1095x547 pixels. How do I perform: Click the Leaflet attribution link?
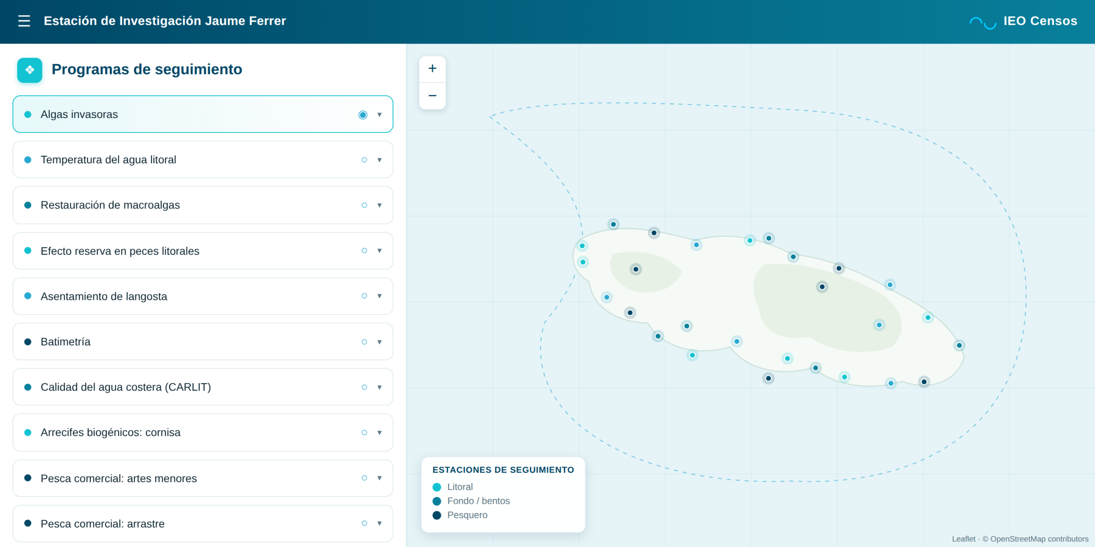pos(963,539)
